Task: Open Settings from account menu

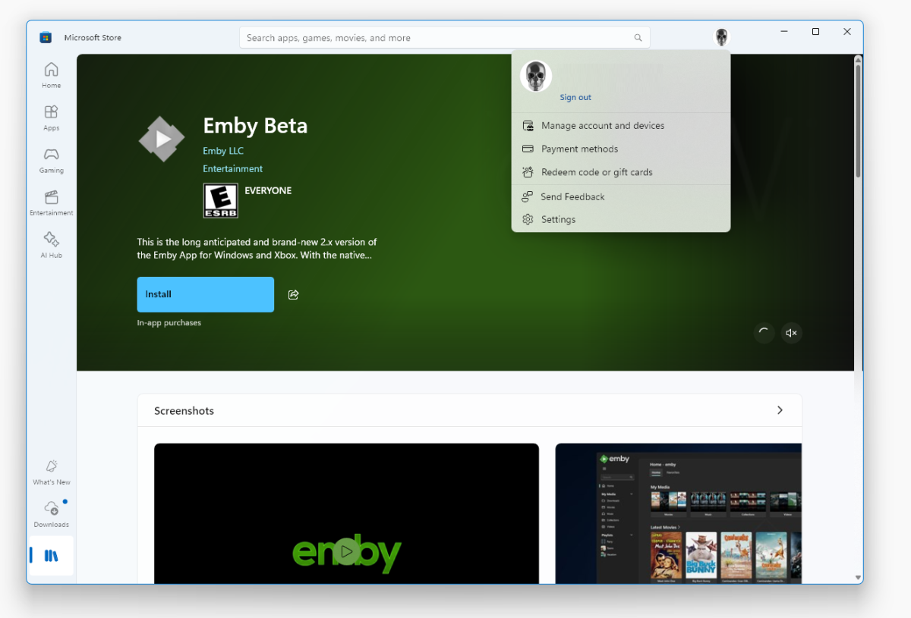Action: [x=621, y=219]
